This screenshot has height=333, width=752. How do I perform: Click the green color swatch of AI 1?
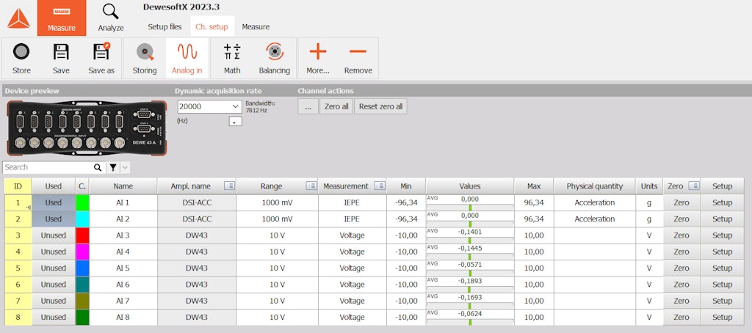(x=82, y=202)
